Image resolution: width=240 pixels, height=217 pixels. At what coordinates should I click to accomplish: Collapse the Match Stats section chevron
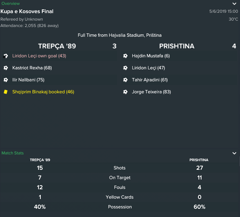[234, 153]
